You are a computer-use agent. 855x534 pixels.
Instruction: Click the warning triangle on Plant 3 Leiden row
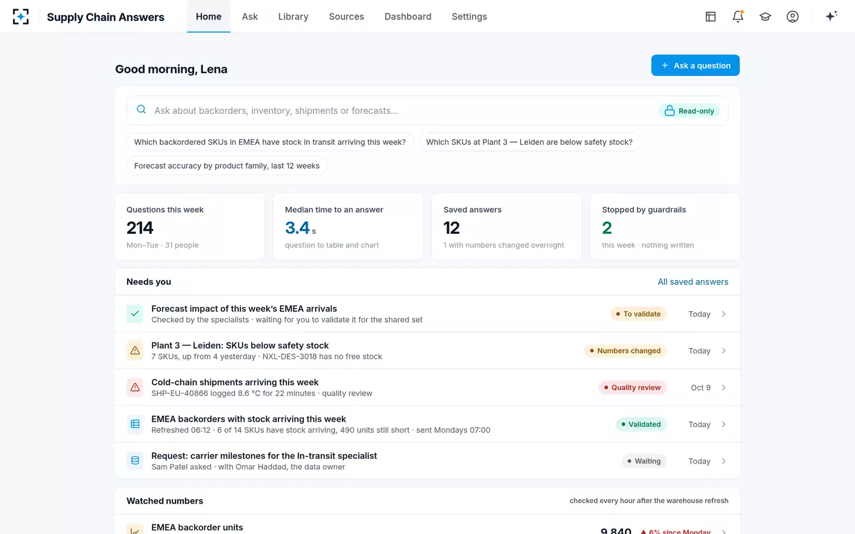point(135,351)
